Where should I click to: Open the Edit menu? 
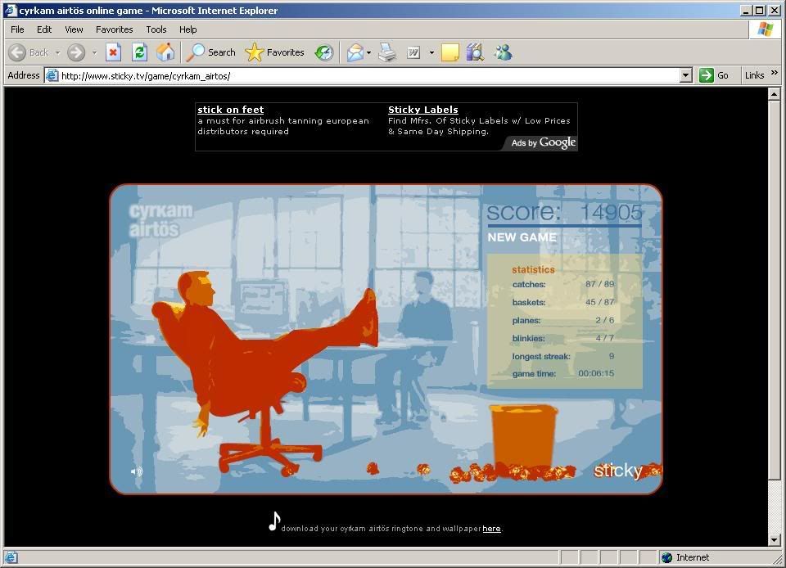[44, 29]
